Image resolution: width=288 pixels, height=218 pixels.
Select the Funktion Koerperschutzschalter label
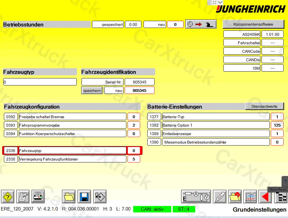click(x=73, y=134)
